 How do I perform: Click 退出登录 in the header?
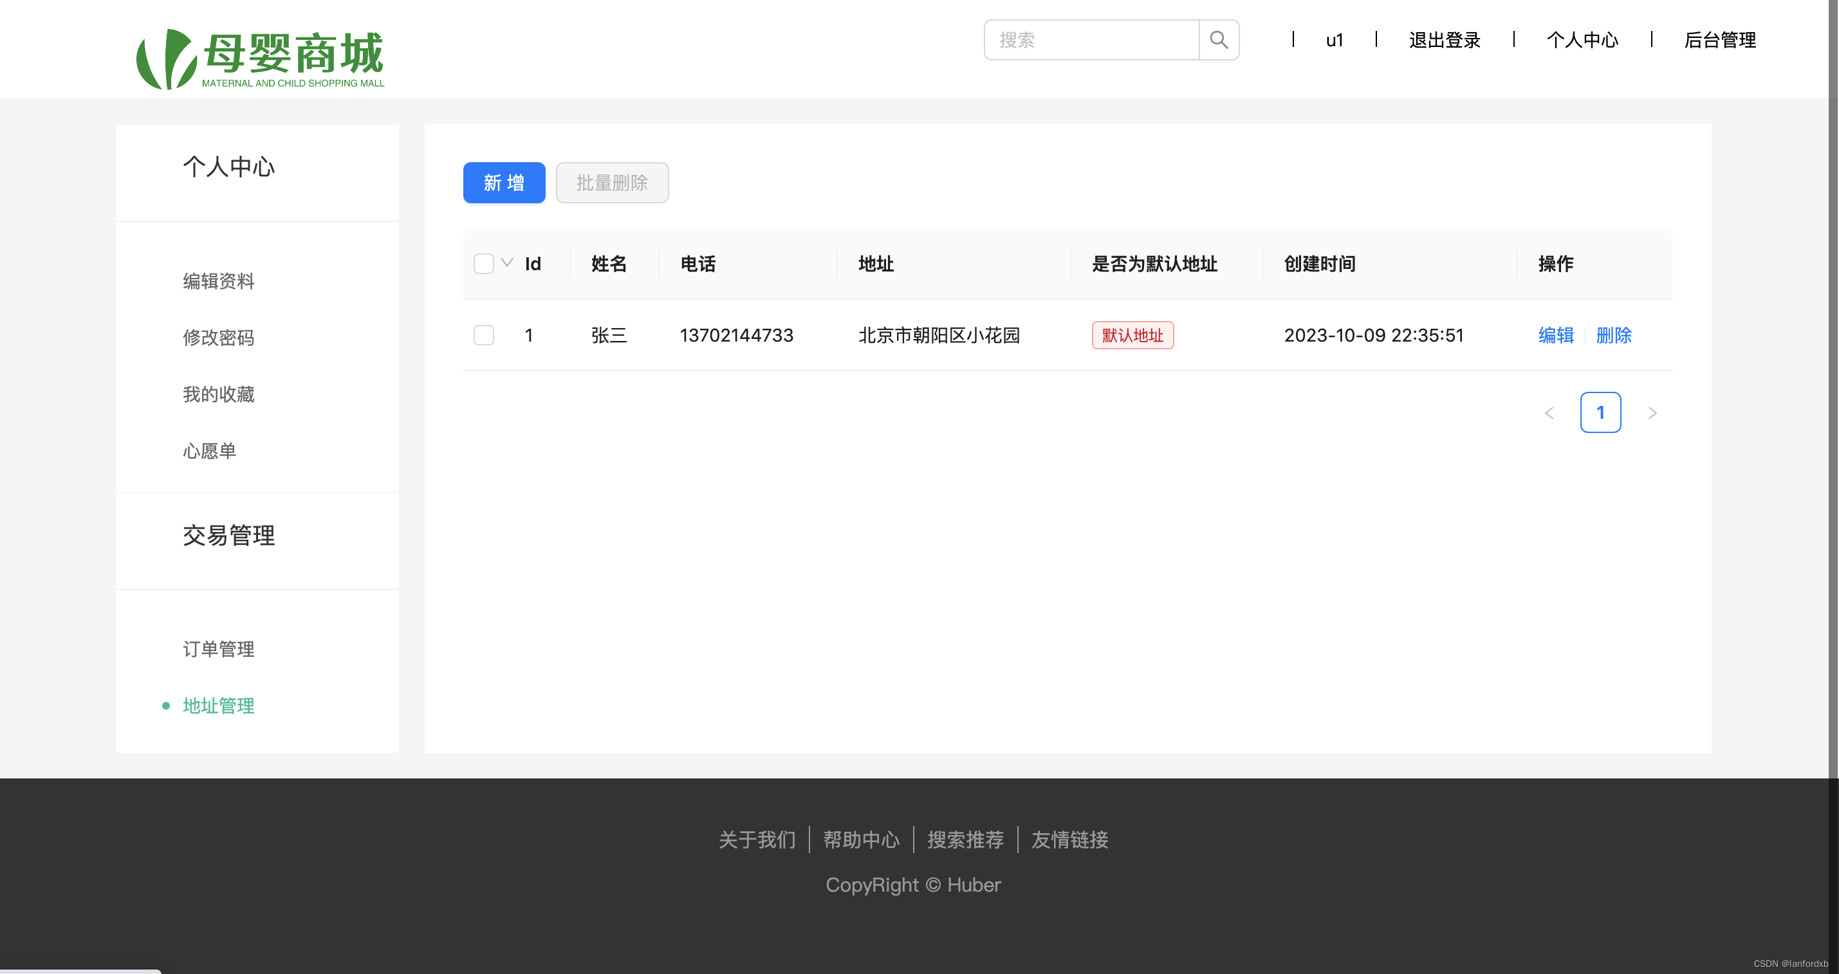coord(1444,40)
